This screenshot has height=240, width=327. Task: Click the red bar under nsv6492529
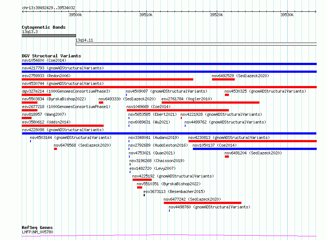[223, 79]
